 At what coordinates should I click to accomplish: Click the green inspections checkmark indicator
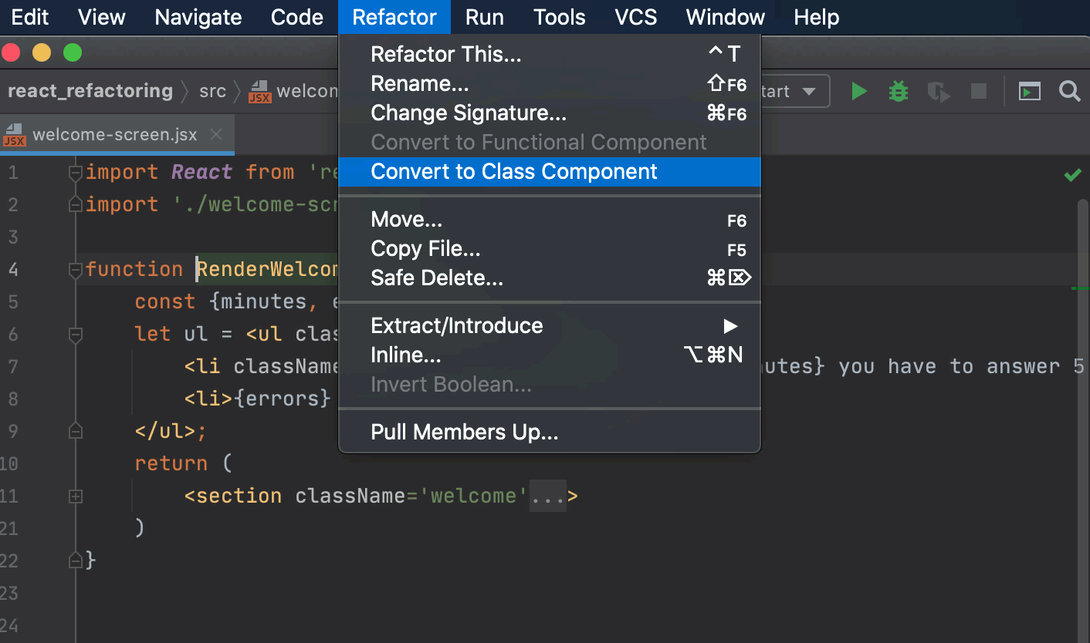point(1073,175)
